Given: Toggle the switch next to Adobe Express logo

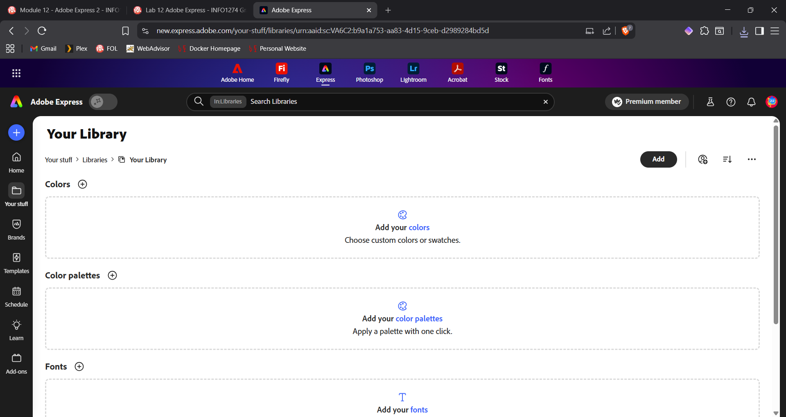Looking at the screenshot, I should [103, 102].
